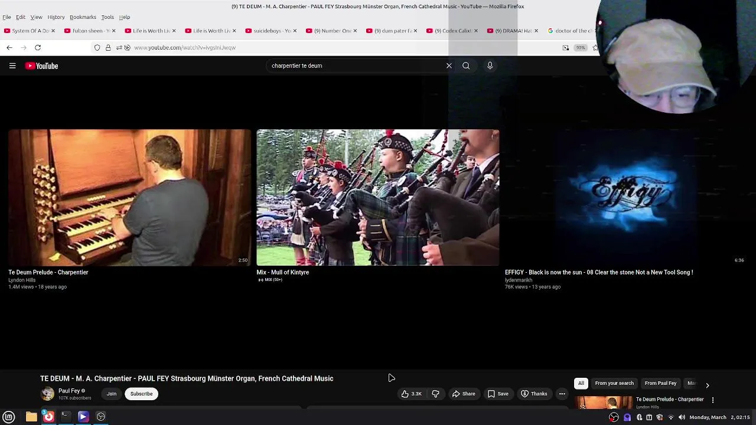The width and height of the screenshot is (756, 425).
Task: Clear the search box with the X
Action: coord(449,66)
